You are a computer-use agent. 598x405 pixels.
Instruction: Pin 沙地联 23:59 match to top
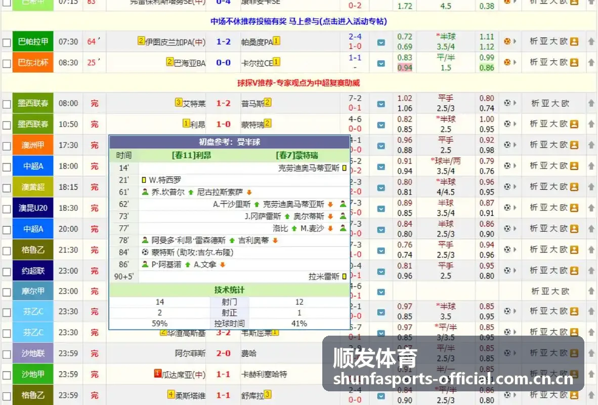(x=591, y=353)
